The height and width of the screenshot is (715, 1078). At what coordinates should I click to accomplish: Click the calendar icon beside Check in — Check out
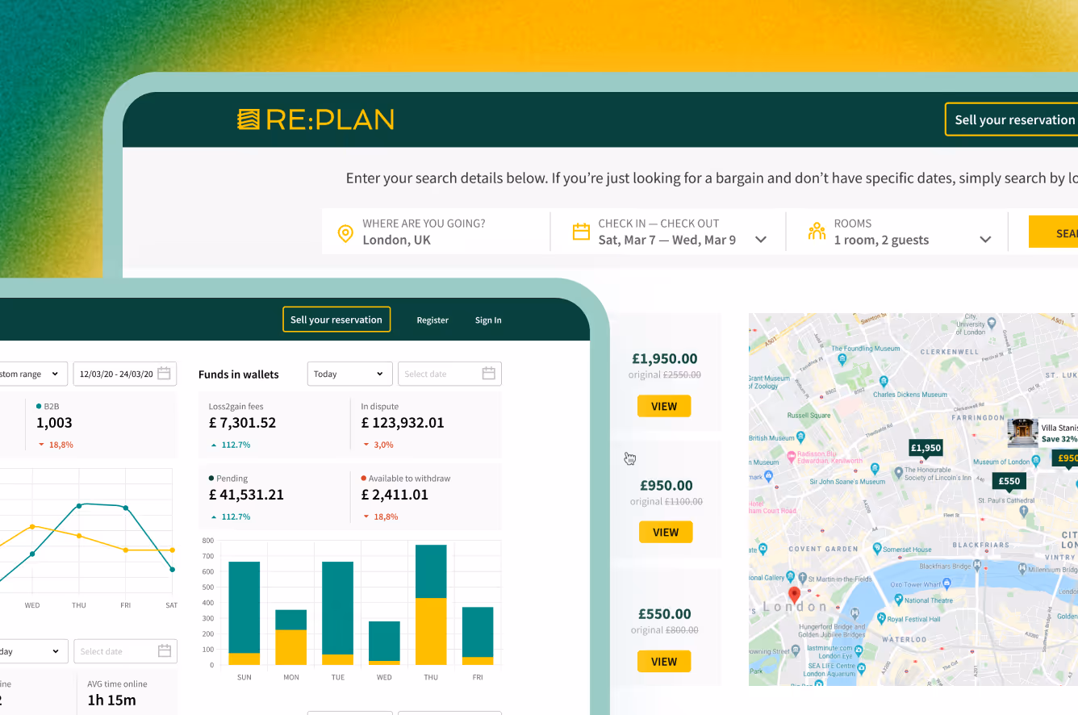coord(581,232)
